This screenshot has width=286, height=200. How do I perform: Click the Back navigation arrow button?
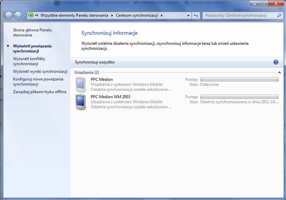point(8,15)
